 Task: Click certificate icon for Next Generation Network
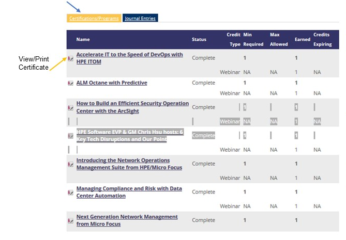pos(71,220)
